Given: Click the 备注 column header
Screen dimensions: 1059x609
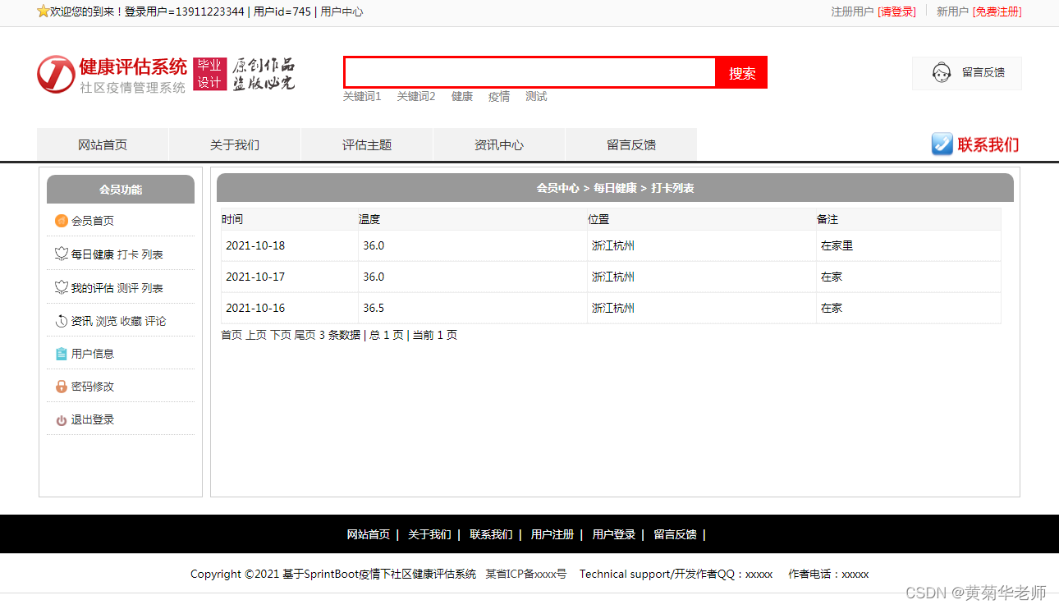Looking at the screenshot, I should click(827, 219).
